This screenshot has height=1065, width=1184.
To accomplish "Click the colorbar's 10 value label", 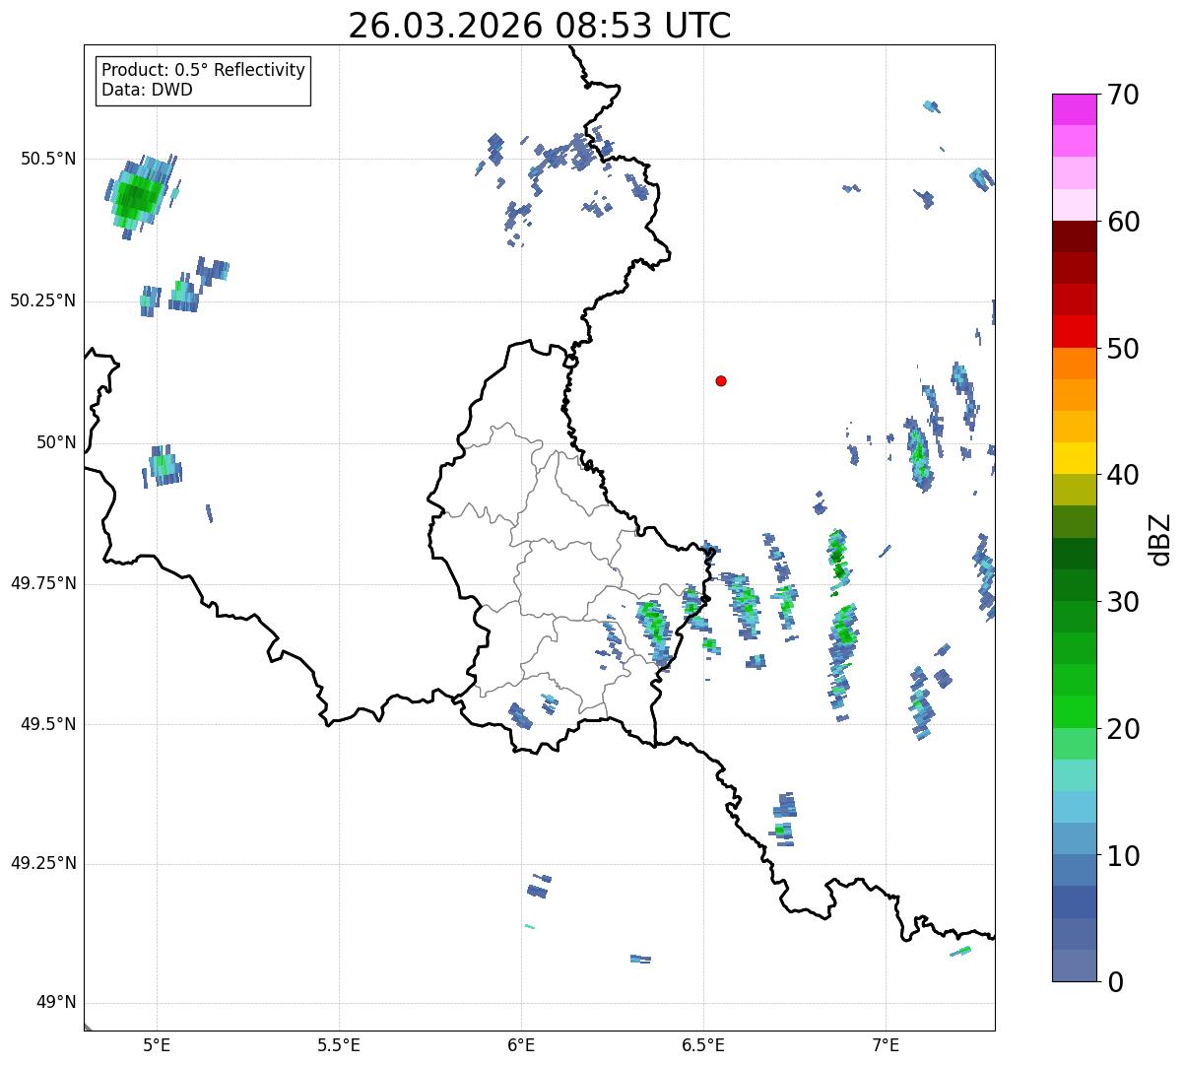I will point(1123,855).
